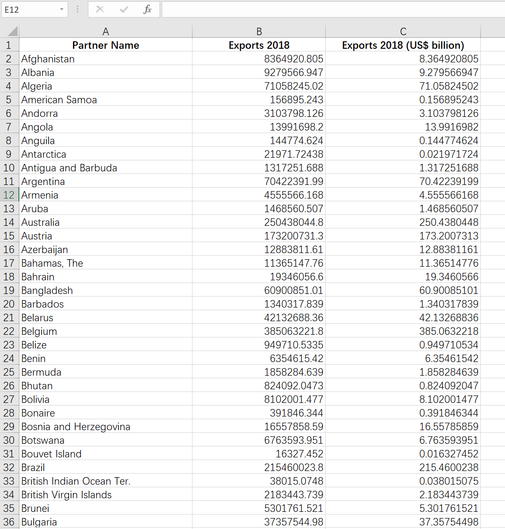Viewport: 505px width, 529px height.
Task: Select the Brunei cell
Action: click(105, 508)
